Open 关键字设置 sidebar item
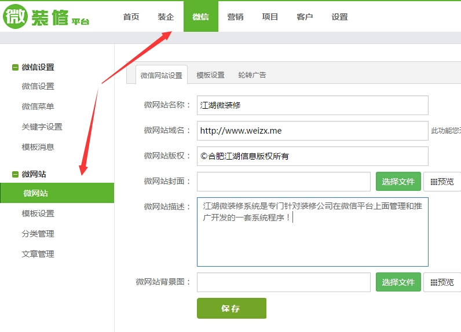Viewport: 461px width, 332px height. click(42, 127)
